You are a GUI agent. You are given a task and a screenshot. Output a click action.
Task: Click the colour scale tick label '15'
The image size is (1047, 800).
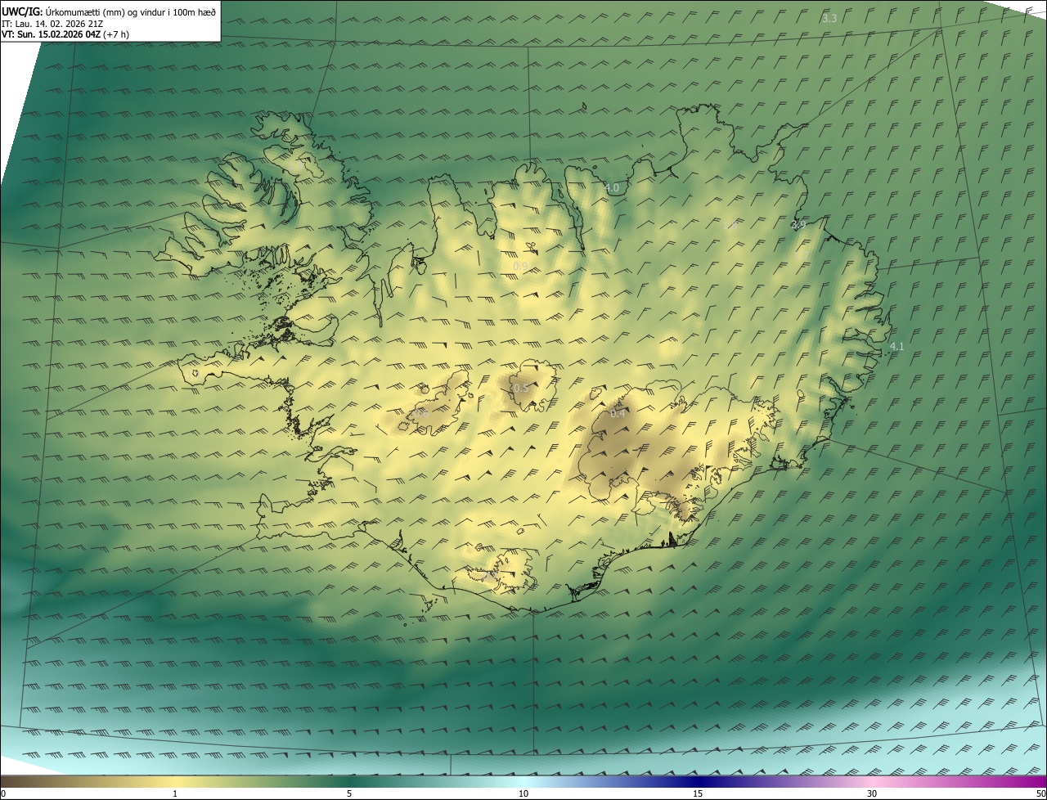[698, 793]
